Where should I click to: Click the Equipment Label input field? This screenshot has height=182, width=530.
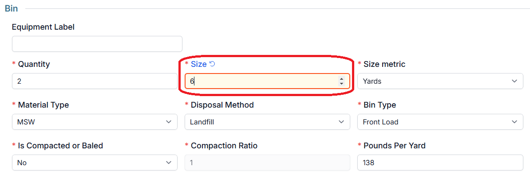(97, 44)
